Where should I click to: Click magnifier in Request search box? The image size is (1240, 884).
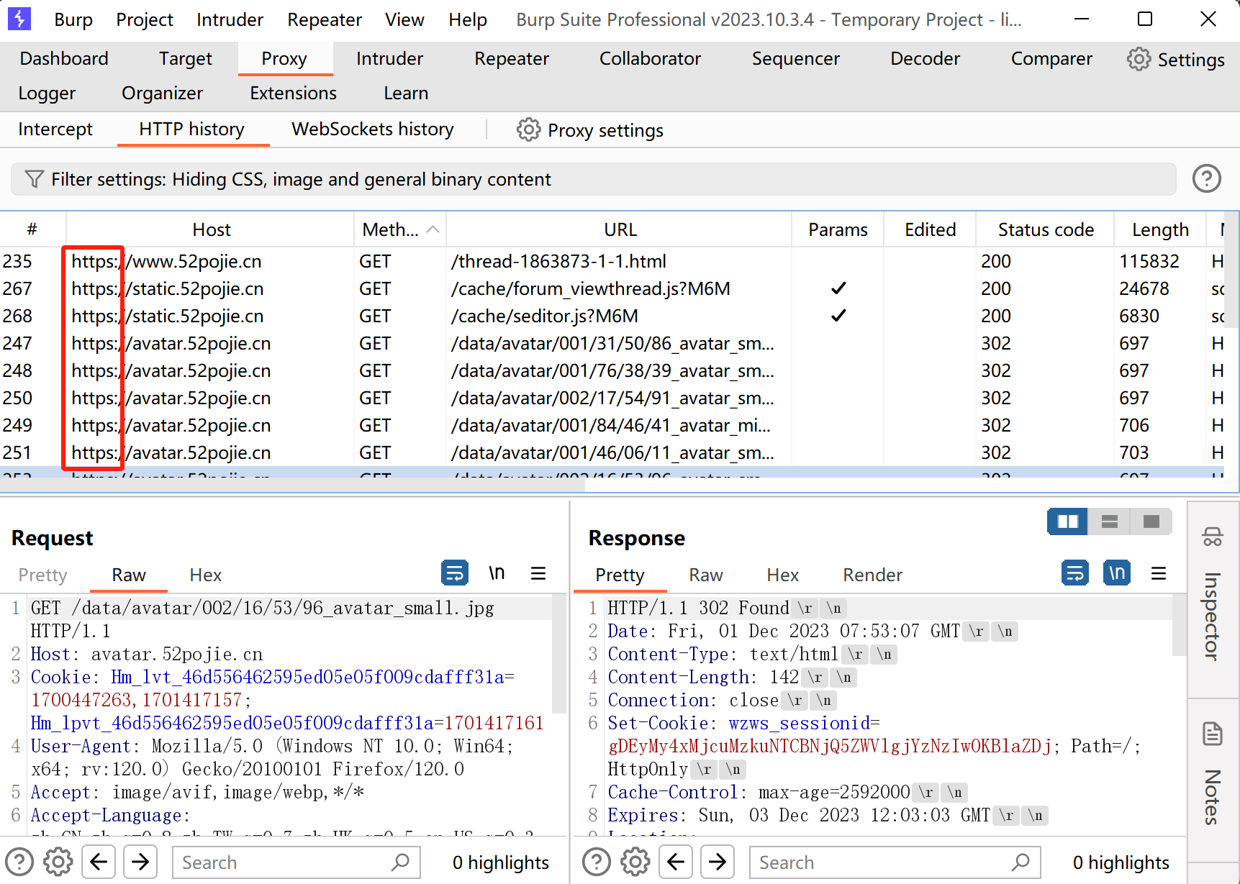pyautogui.click(x=400, y=862)
